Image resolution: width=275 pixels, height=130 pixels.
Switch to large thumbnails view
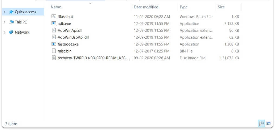(x=269, y=123)
